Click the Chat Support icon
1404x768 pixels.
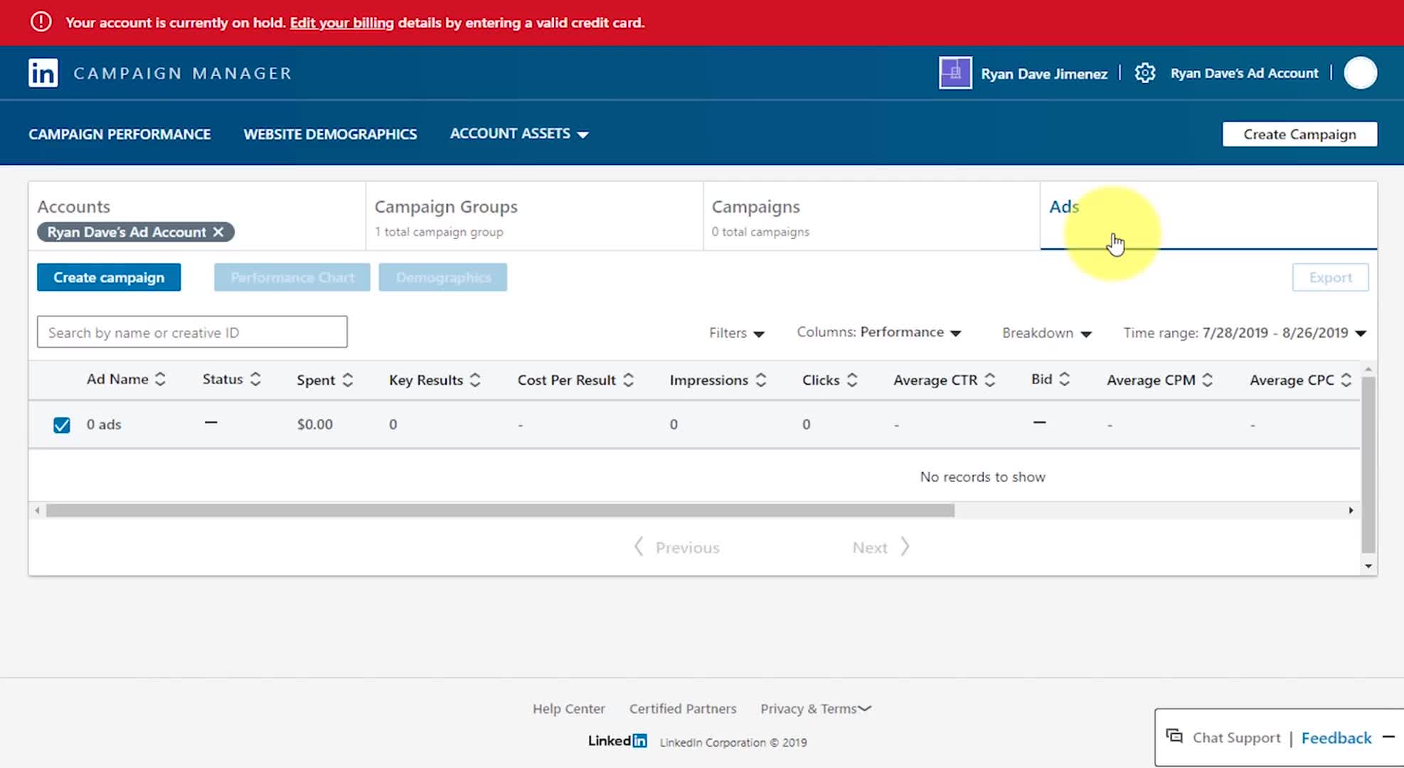coord(1174,737)
